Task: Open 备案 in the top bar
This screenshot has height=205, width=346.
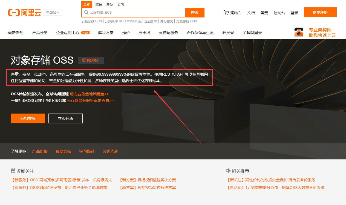Action: point(264,13)
